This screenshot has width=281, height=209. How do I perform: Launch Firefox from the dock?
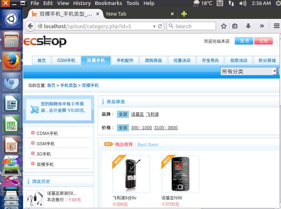[11, 61]
